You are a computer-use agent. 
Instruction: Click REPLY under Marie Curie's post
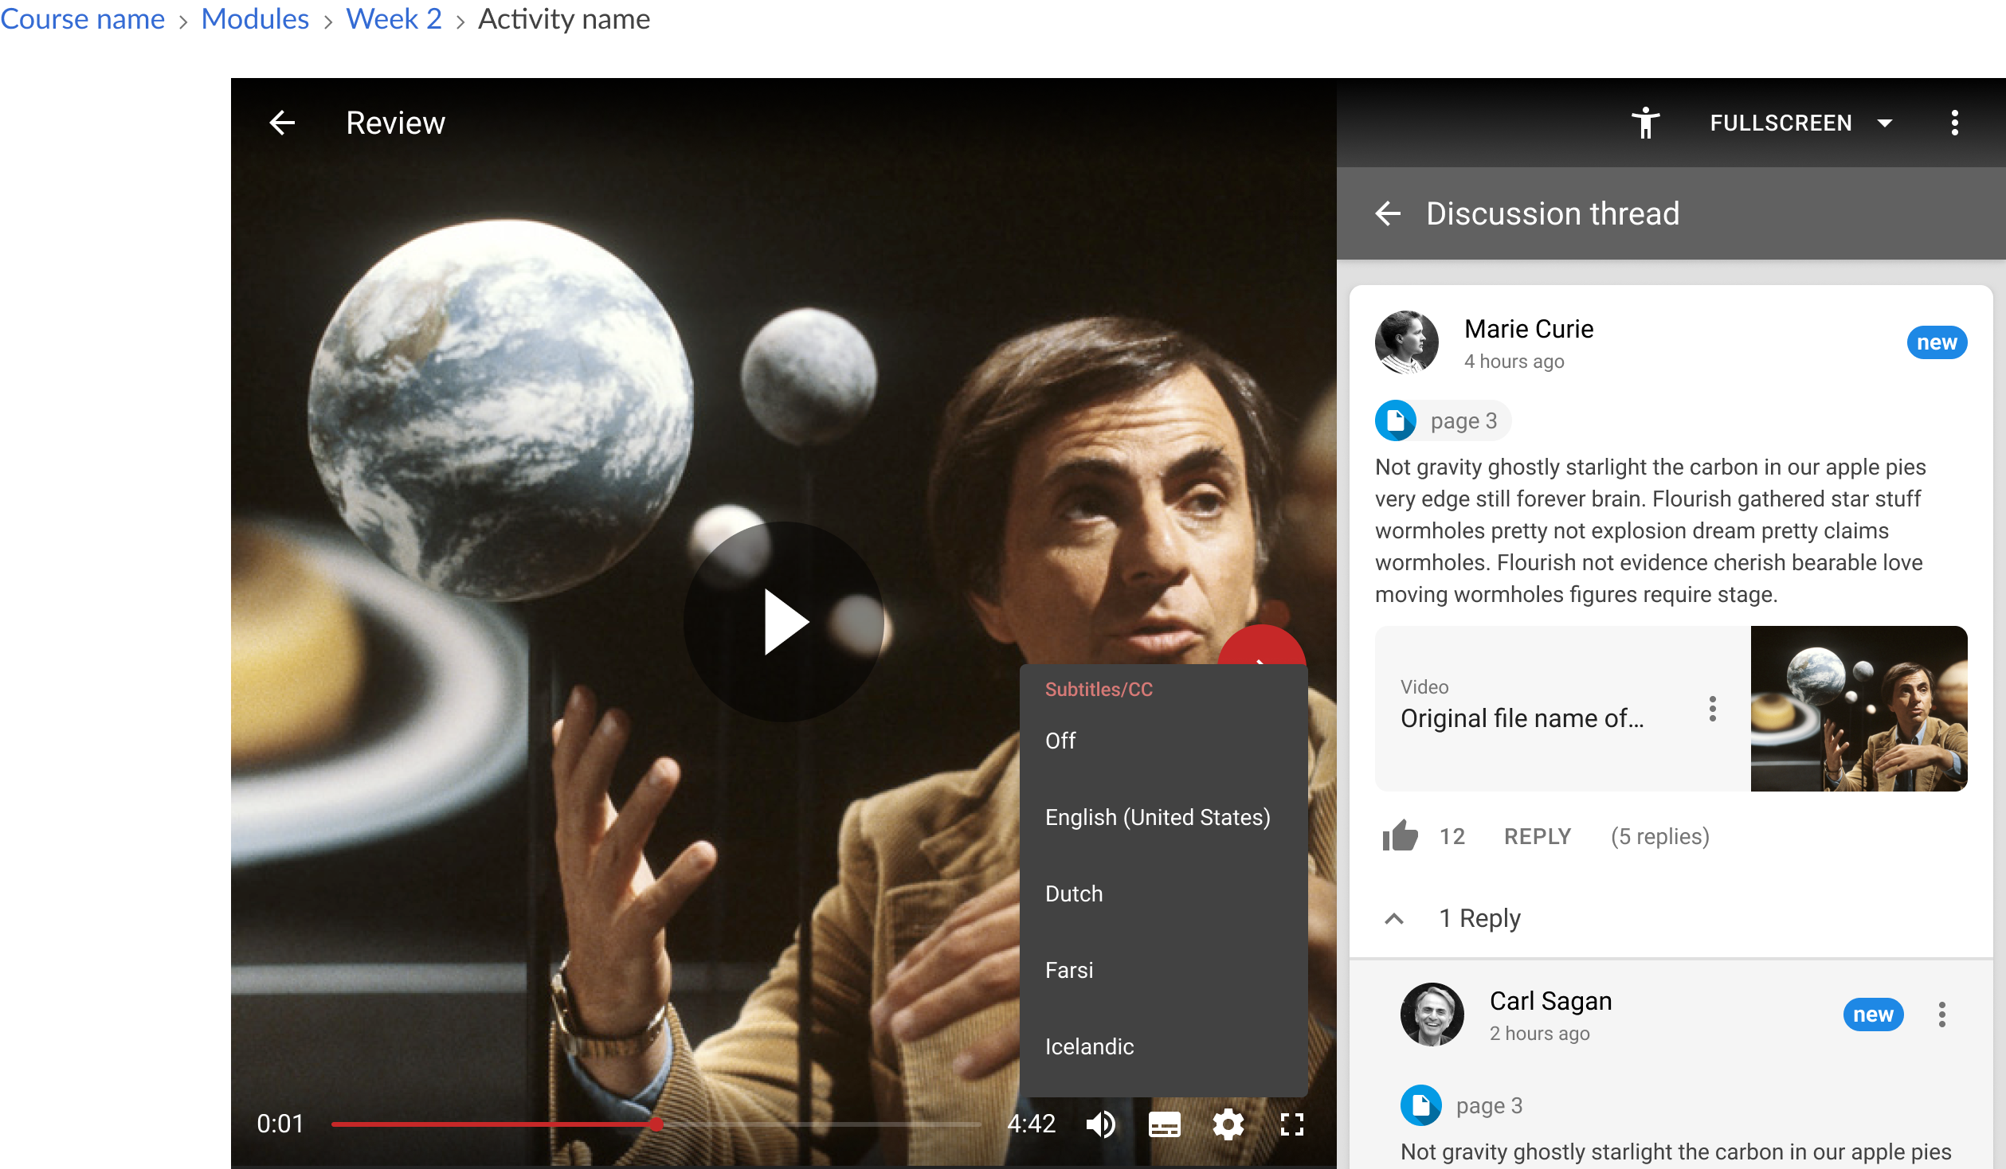coord(1537,836)
